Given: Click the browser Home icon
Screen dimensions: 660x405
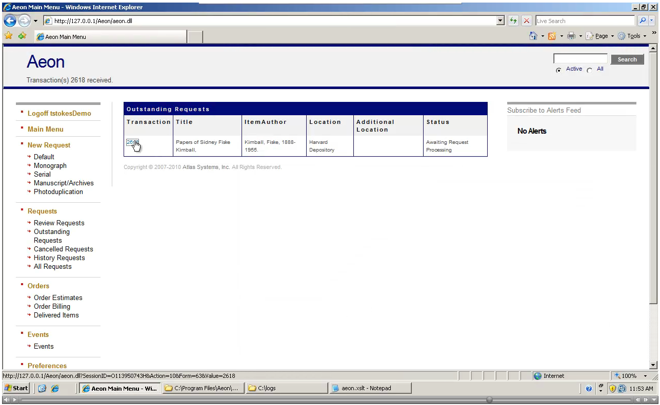Looking at the screenshot, I should (x=533, y=36).
